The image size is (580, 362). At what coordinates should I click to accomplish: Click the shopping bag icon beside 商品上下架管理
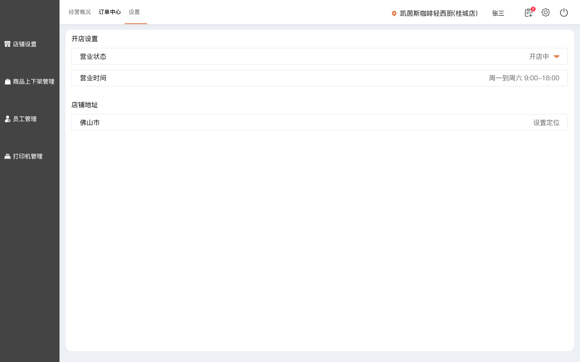tap(8, 81)
